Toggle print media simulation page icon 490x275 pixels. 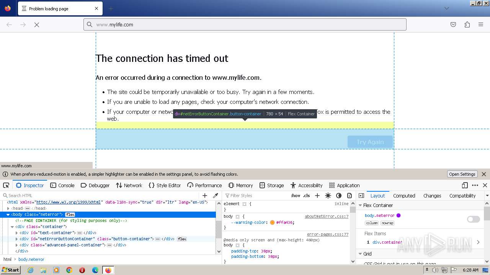click(350, 196)
